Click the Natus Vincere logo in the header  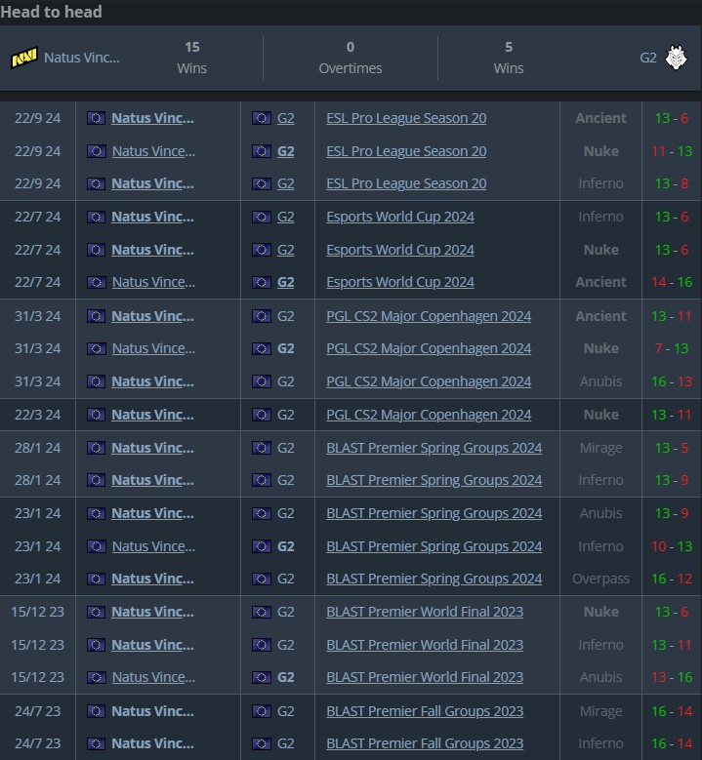pos(24,59)
